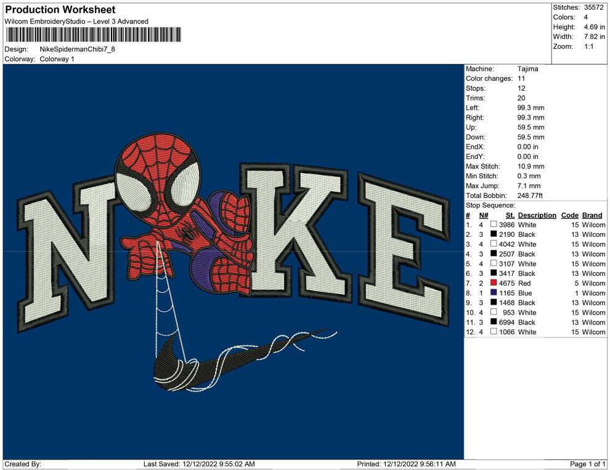Click the black swatch in stop row 2
Screen dimensions: 610x470
494,234
